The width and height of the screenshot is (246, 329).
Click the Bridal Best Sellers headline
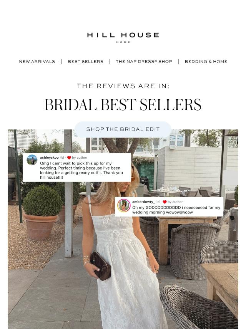point(123,104)
